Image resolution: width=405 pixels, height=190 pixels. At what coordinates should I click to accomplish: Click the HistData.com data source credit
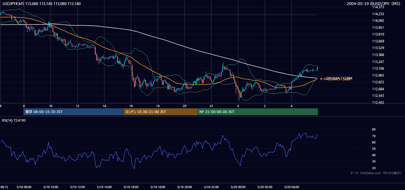[376, 173]
